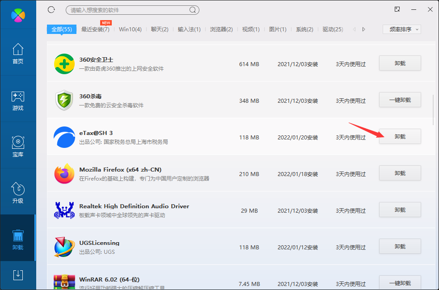Switch to 视频(1) tab

point(251,29)
